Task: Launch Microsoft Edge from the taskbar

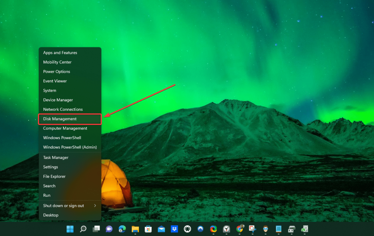Action: click(x=122, y=229)
